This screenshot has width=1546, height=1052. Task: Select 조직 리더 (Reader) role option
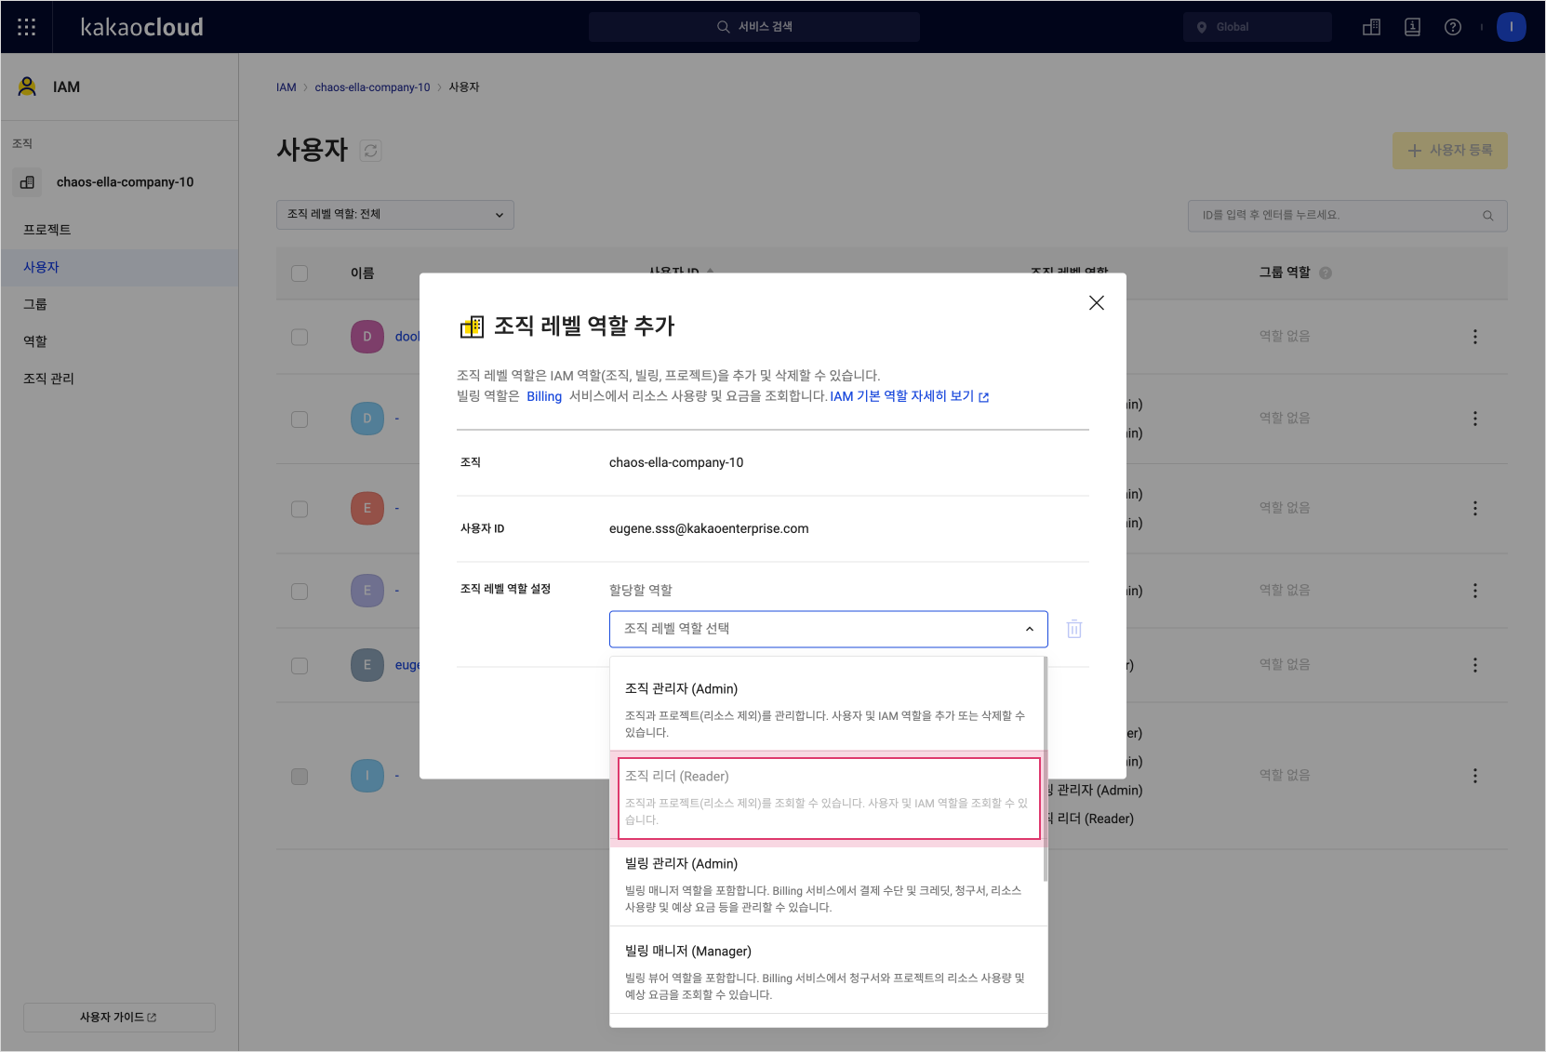tap(828, 799)
